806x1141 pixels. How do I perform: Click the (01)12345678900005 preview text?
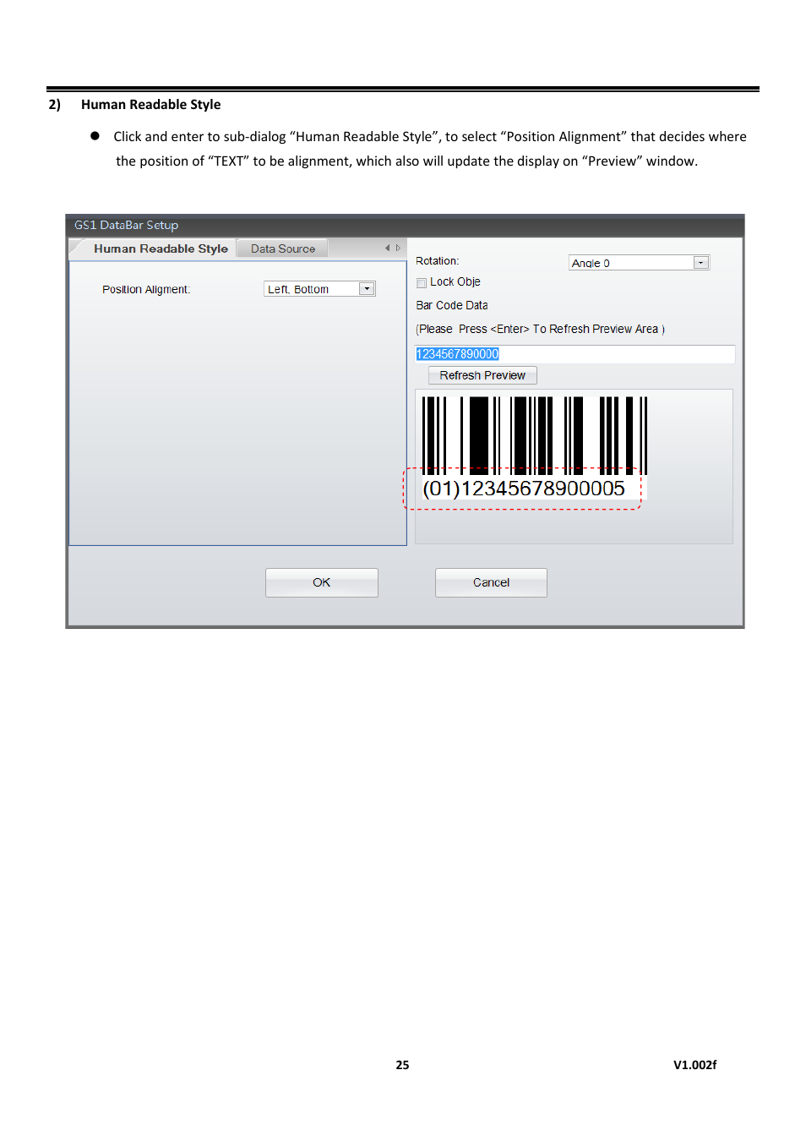524,489
